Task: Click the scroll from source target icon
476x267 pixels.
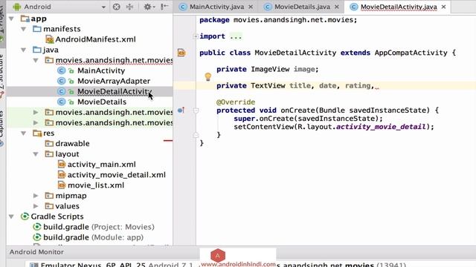Action: pos(116,7)
